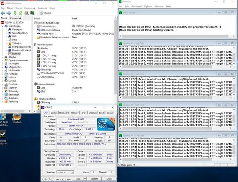Click AIDA64 sensor list vertical scrollbar
238x182 pixels.
tap(115, 57)
